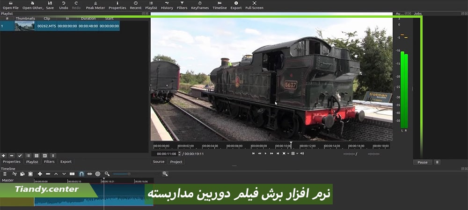This screenshot has height=210, width=468.
Task: Click the timeline zoom slider
Action: [x=137, y=174]
